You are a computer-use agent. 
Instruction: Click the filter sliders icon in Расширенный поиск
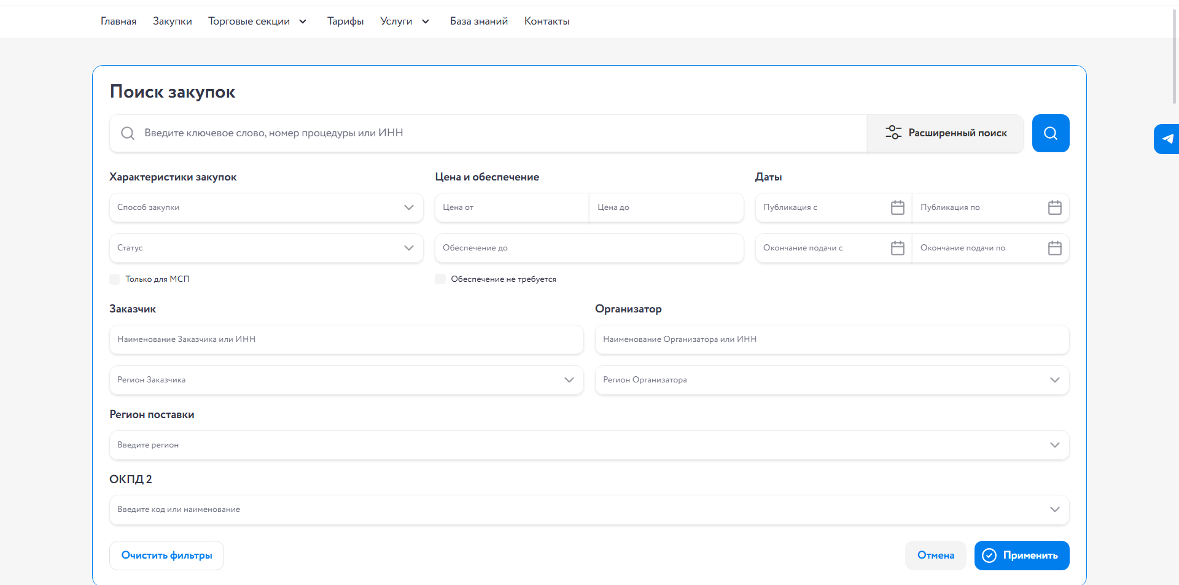(x=893, y=133)
